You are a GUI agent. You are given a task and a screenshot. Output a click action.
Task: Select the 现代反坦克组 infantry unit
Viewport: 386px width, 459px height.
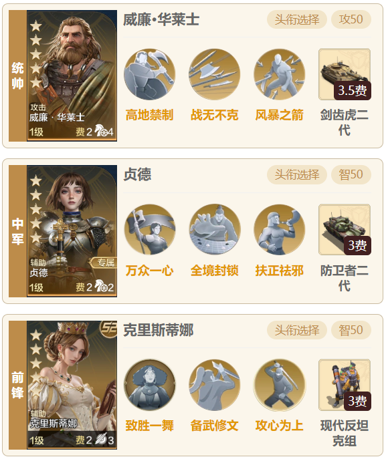pos(345,385)
